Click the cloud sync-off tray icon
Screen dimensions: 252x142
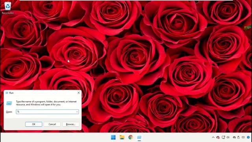[234, 137]
